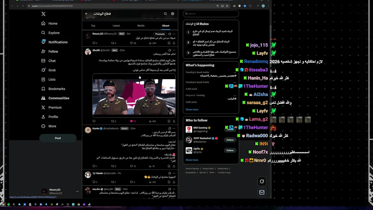Like Noura_G2's post with 59 likes
This screenshot has height=210, width=373.
[131, 43]
